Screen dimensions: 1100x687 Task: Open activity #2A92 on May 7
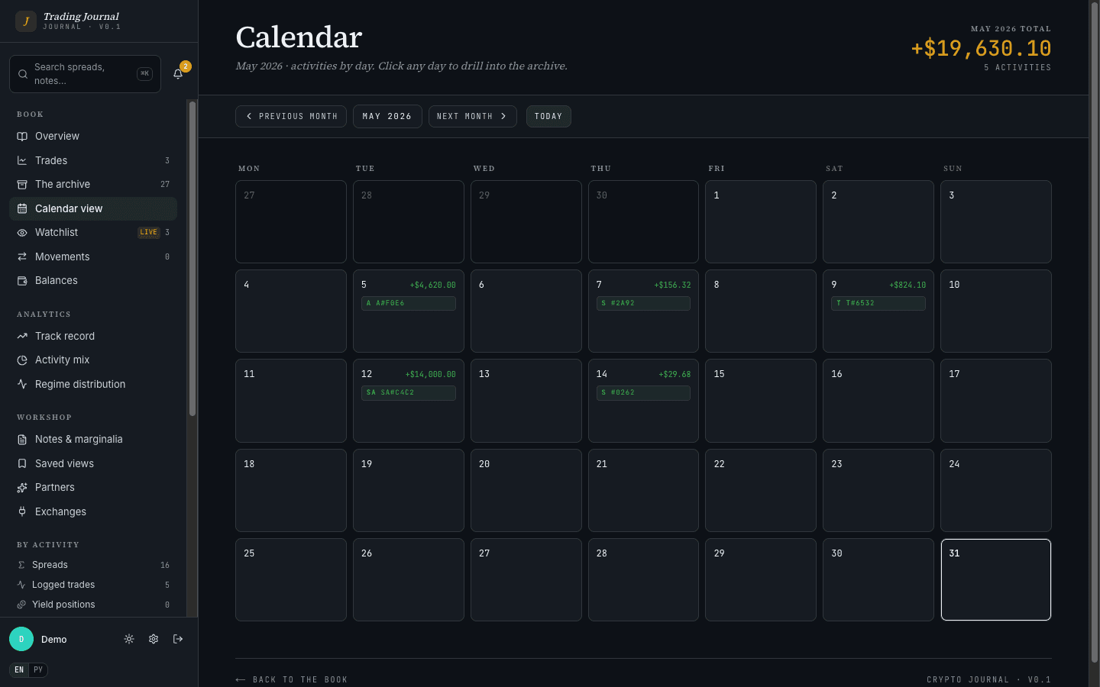[643, 303]
